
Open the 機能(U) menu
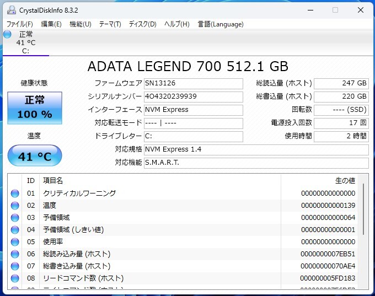pos(81,24)
